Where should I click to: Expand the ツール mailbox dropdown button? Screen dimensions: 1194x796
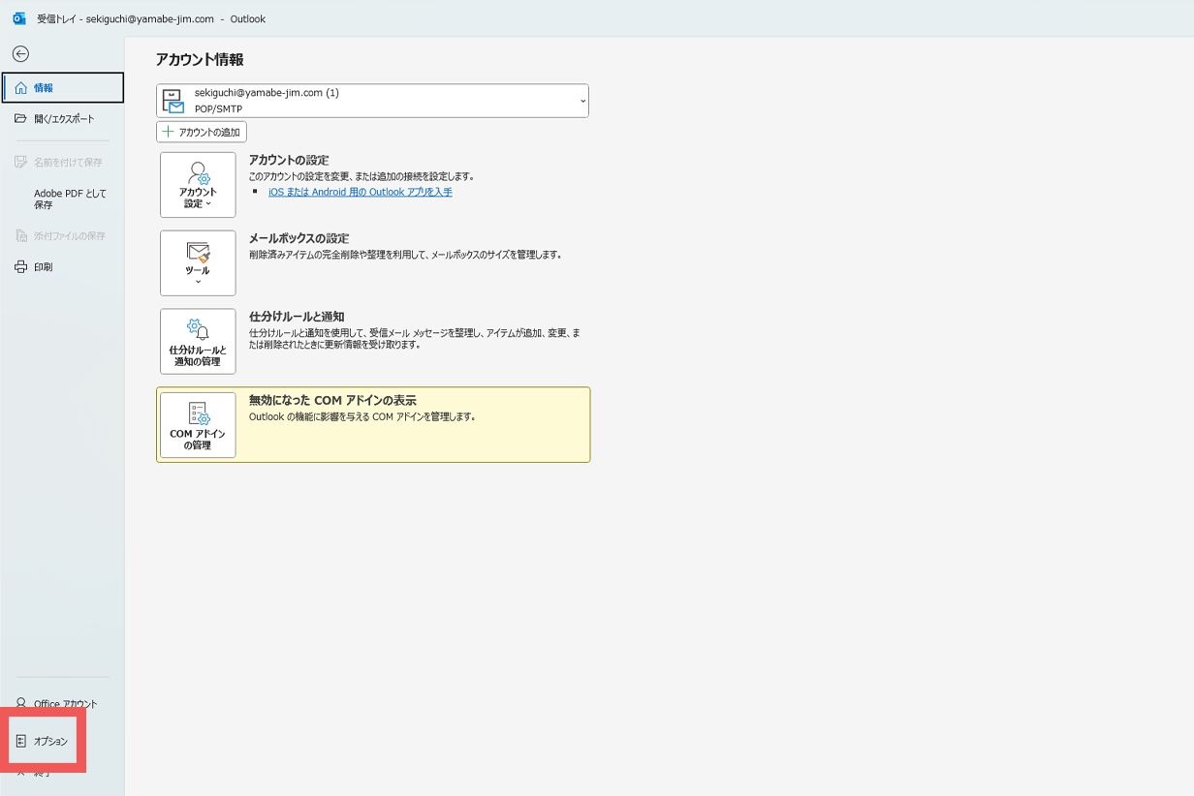point(198,263)
